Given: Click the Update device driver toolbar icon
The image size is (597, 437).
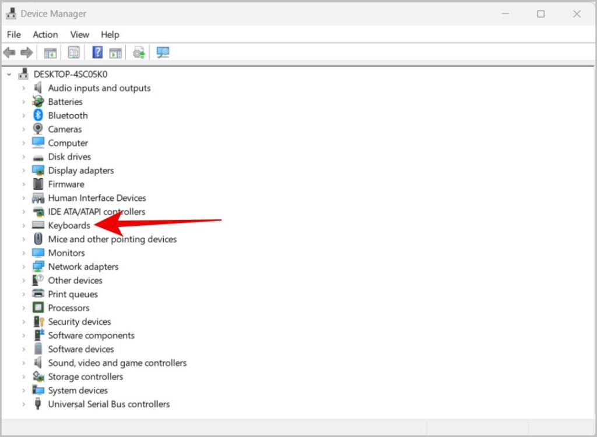Looking at the screenshot, I should pos(139,52).
